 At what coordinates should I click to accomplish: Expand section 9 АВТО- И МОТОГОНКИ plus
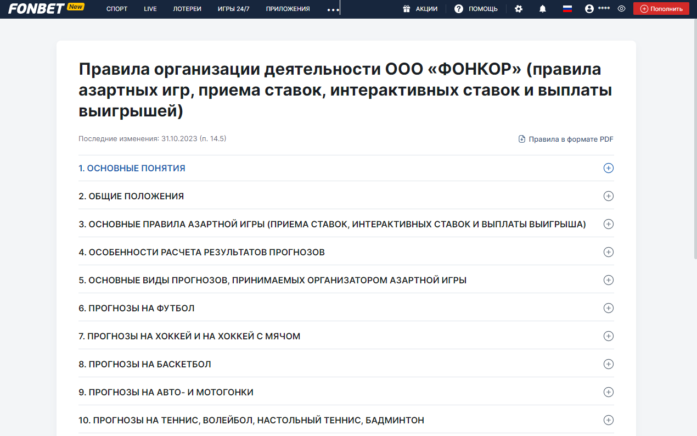608,392
